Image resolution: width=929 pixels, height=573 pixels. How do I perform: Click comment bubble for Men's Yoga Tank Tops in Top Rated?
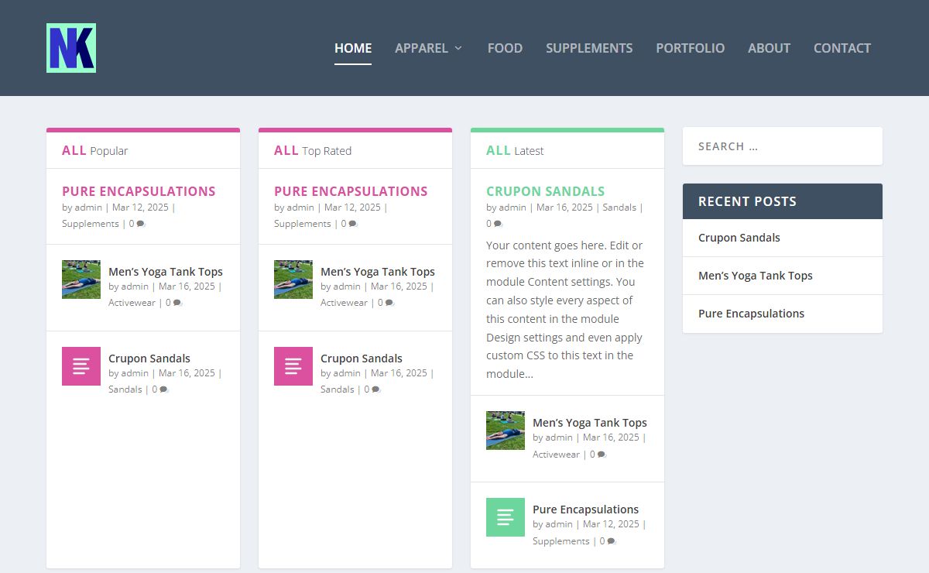point(390,303)
